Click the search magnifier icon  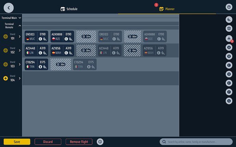point(164,142)
